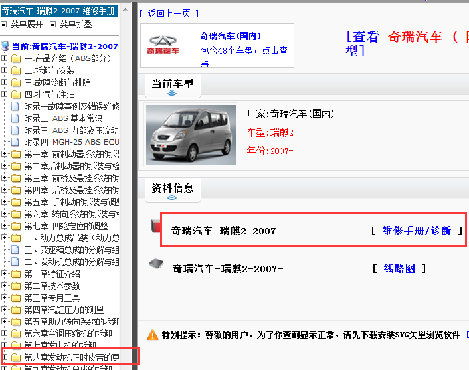Open the 奇瑞汽车 (国内) brand link
Viewport: 469px width, 370px height.
pyautogui.click(x=231, y=36)
